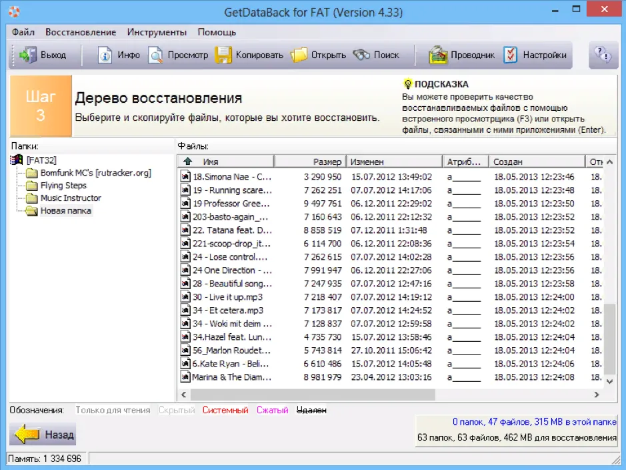Launch Просмотр file viewer
626x470 pixels.
pos(178,55)
